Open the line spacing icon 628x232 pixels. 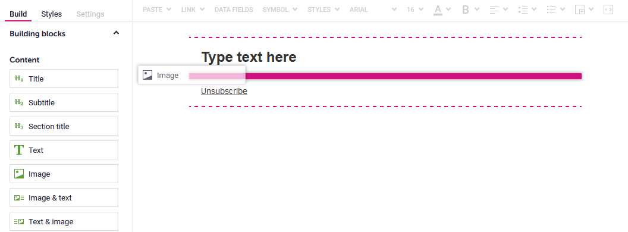tap(522, 10)
